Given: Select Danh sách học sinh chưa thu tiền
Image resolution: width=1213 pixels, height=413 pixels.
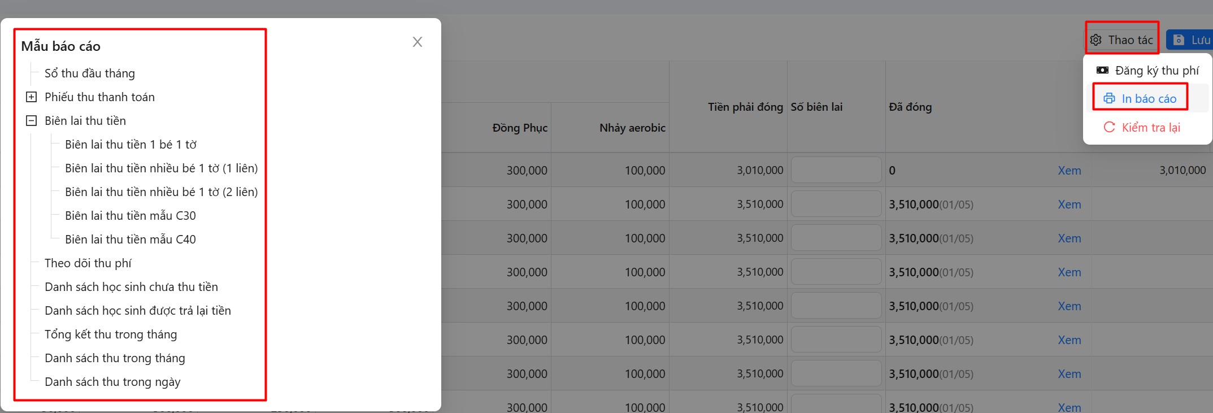Looking at the screenshot, I should click(x=131, y=287).
